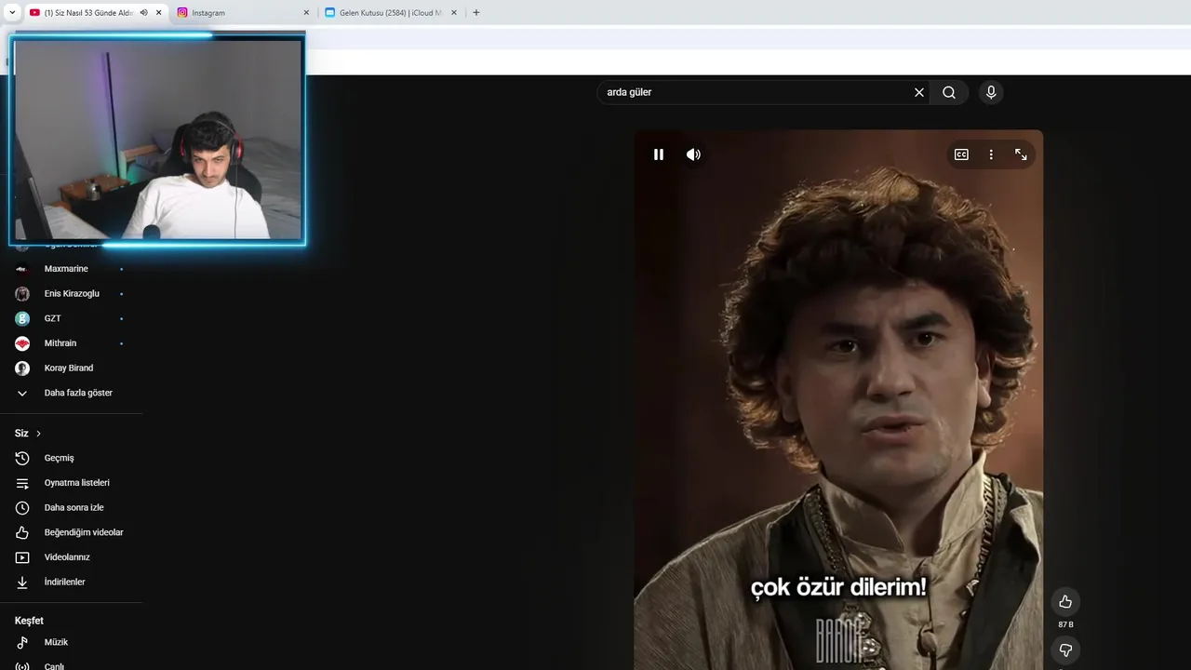Open Koray Birand subscription channel
Viewport: 1191px width, 670px height.
click(71, 368)
